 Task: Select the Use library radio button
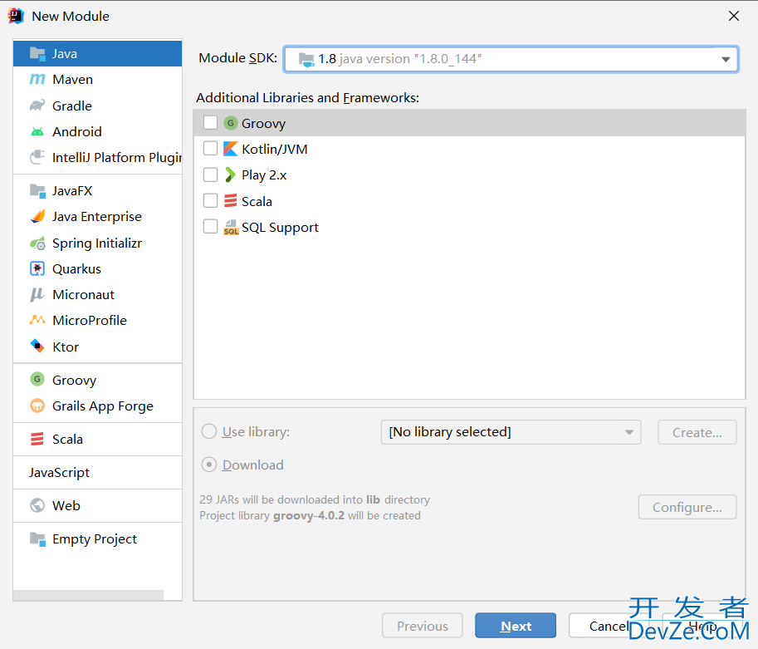[x=209, y=431]
